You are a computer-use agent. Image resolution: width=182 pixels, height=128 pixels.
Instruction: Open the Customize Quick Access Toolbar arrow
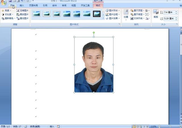click(x=33, y=1)
